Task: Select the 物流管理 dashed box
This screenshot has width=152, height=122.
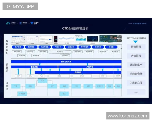Action: (x=89, y=52)
